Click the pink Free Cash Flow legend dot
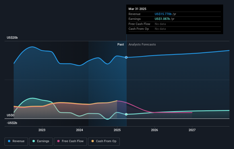234x149 pixels. pyautogui.click(x=58, y=141)
